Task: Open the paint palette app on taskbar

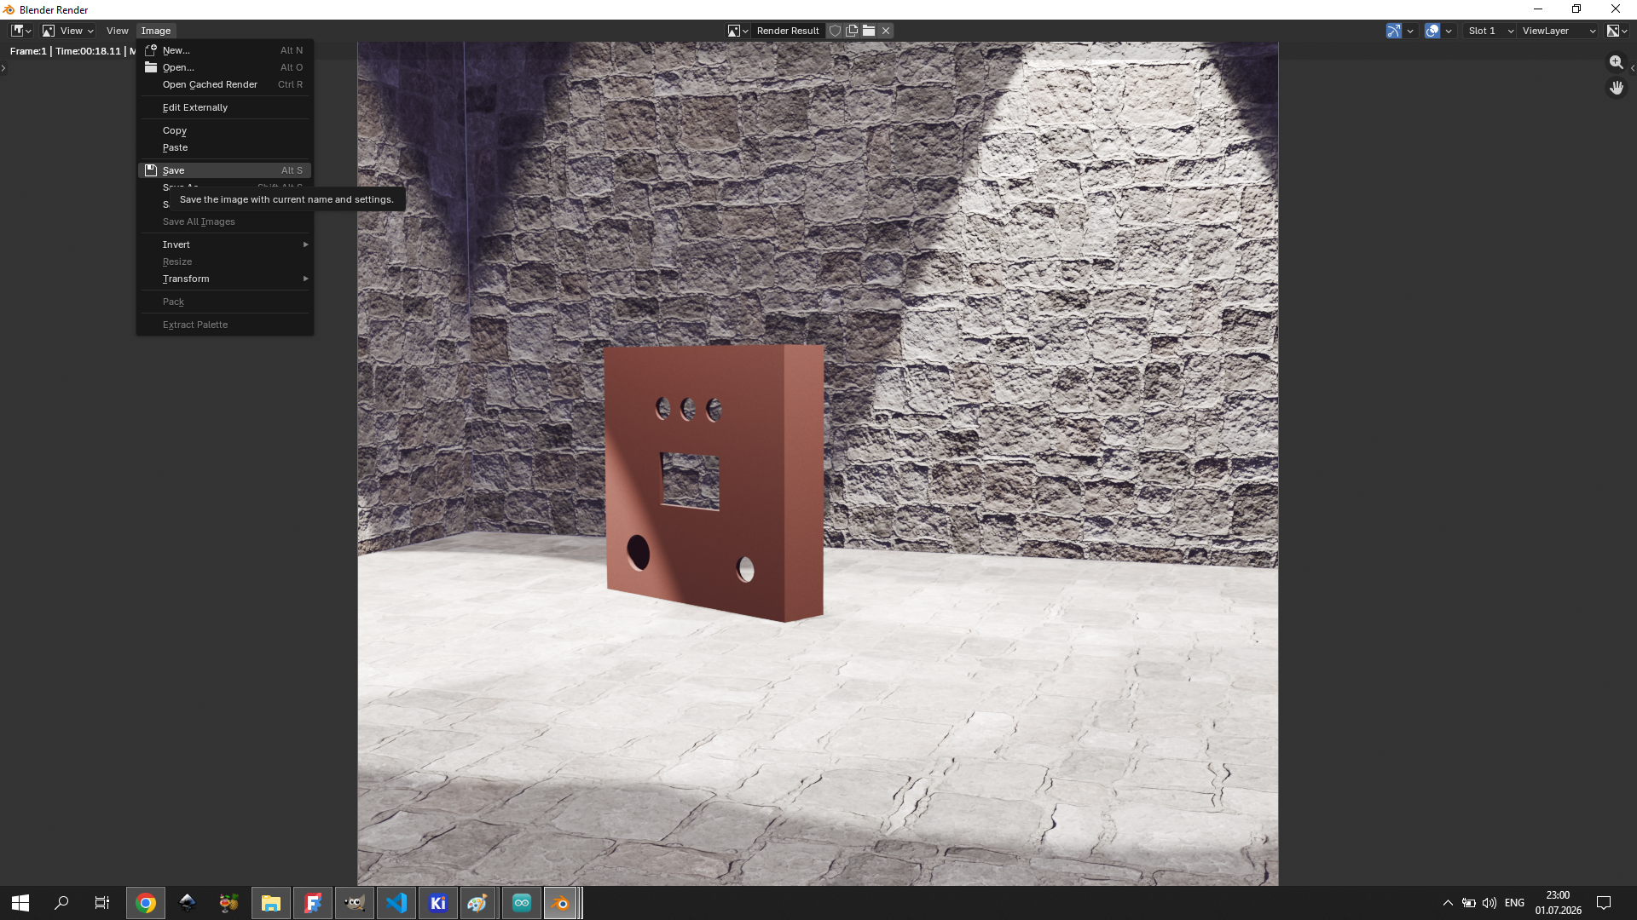Action: coord(478,903)
